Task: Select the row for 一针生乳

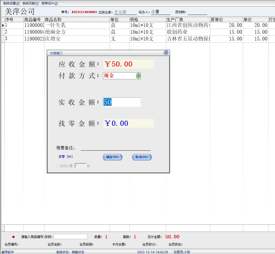Action: pos(55,25)
